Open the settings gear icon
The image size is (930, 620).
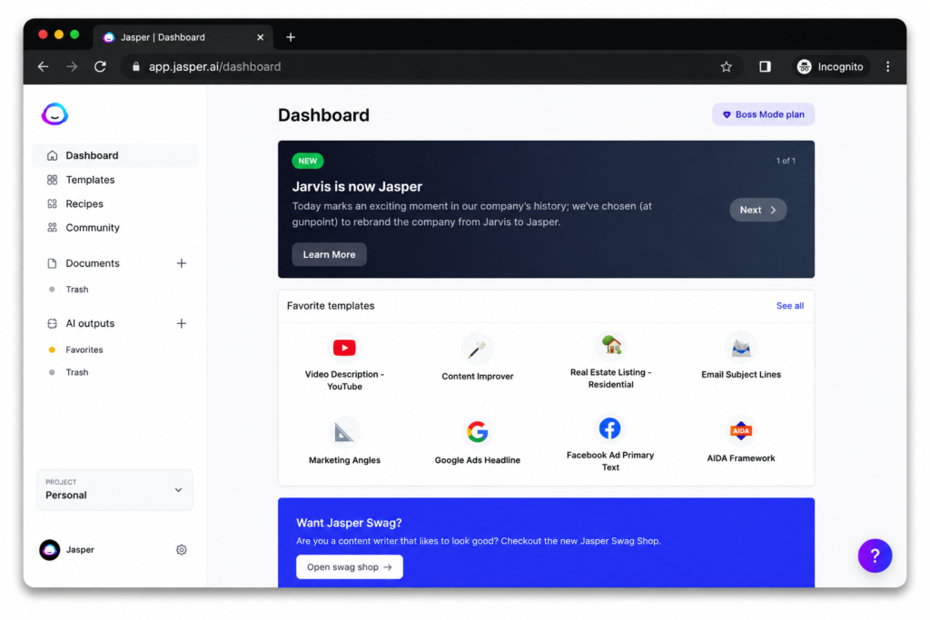click(182, 550)
